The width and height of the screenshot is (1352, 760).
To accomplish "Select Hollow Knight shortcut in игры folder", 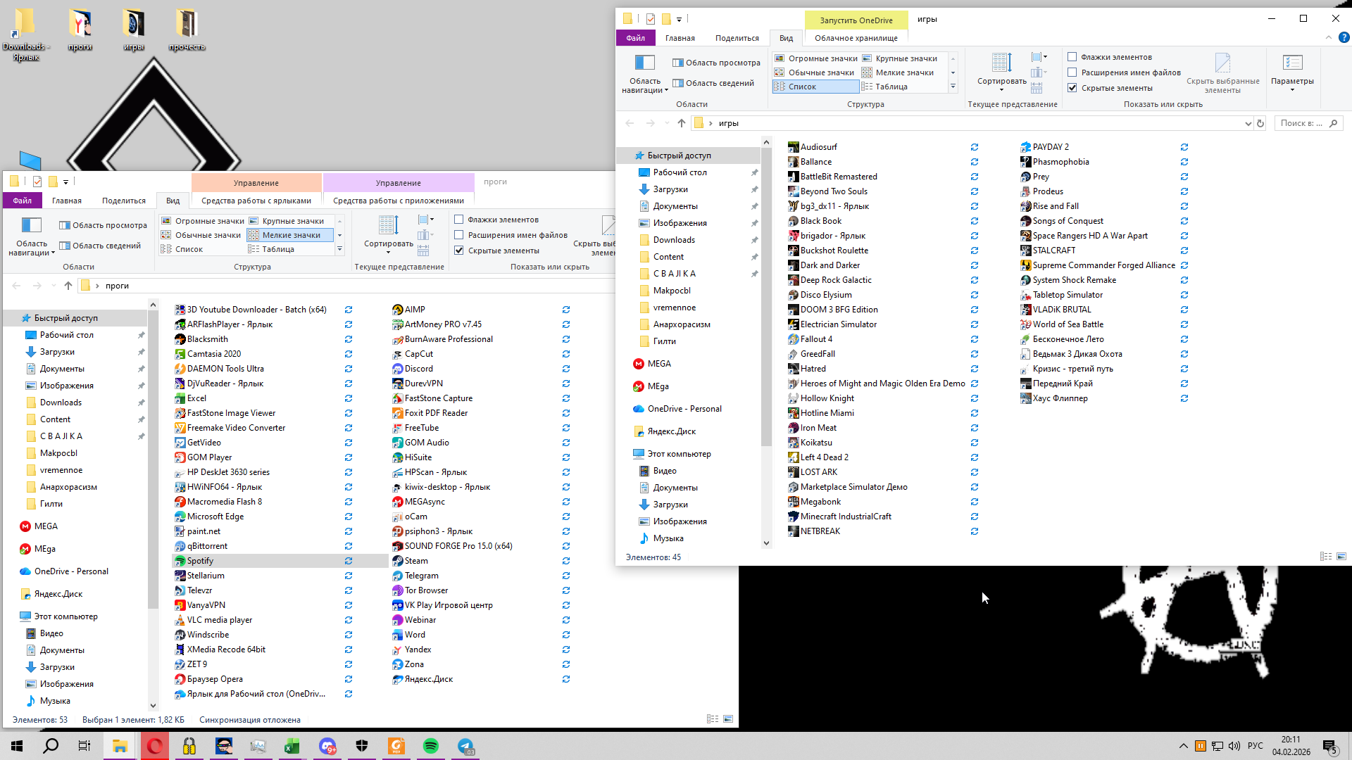I will click(x=827, y=398).
